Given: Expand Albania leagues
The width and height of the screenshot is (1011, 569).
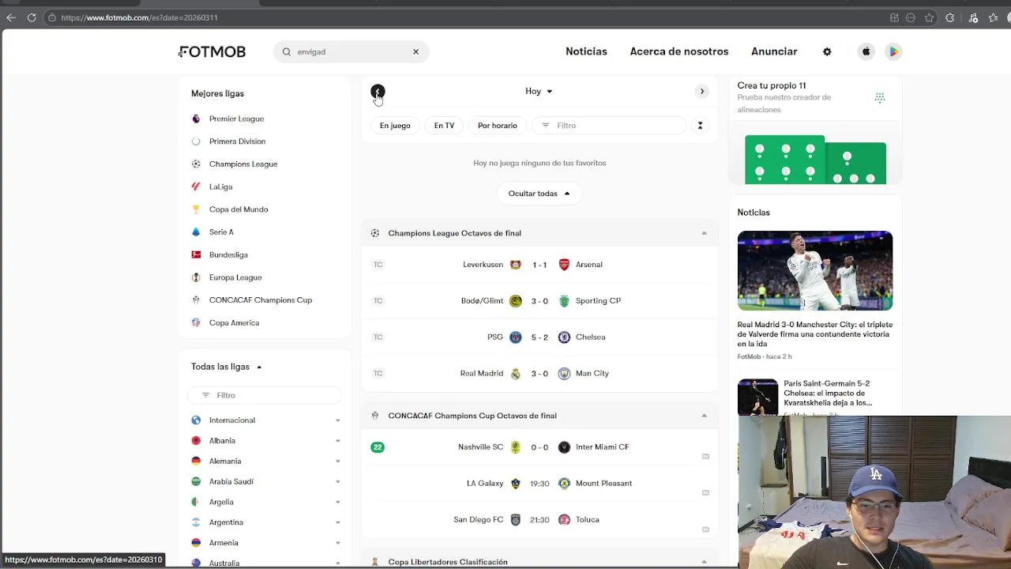Looking at the screenshot, I should 337,441.
